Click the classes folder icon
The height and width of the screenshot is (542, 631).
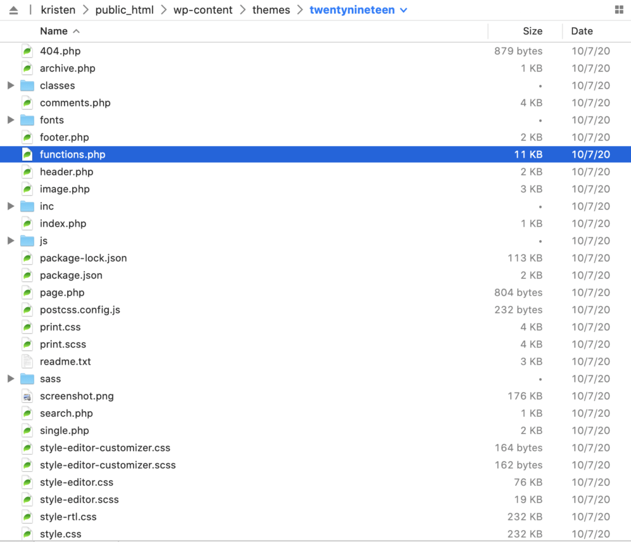[27, 86]
